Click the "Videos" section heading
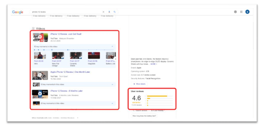The height and width of the screenshot is (128, 266). pos(41,29)
